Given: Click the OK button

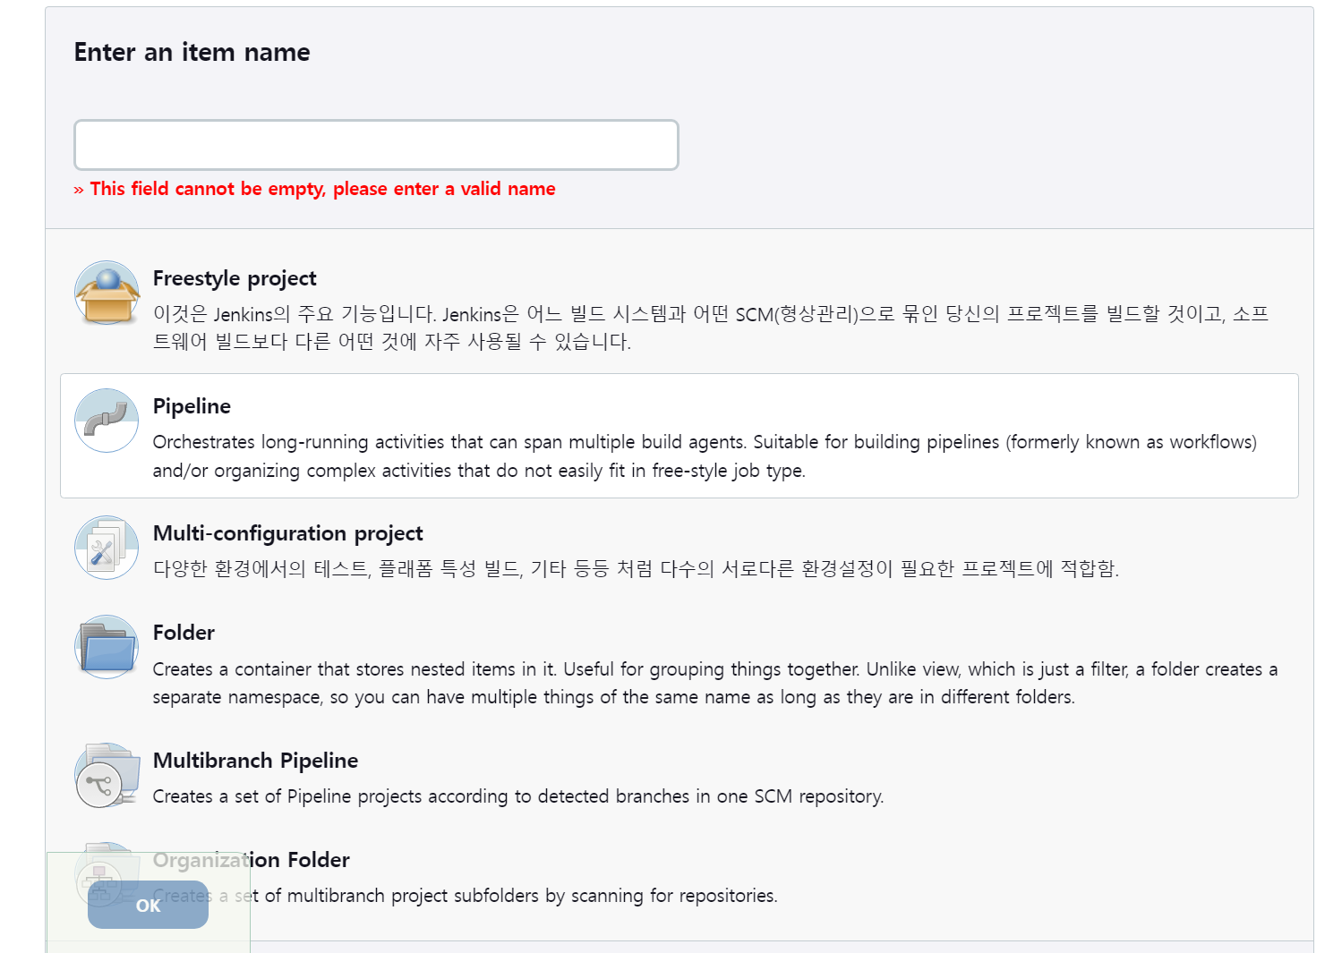Looking at the screenshot, I should [148, 905].
